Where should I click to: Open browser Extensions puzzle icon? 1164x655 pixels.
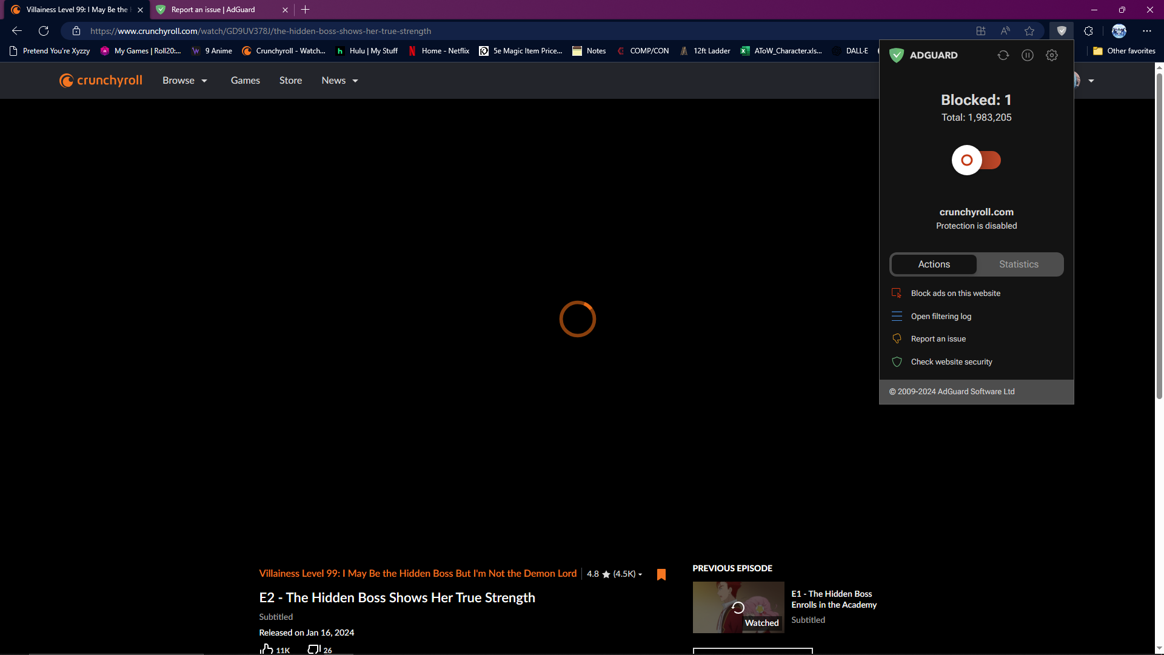(1088, 31)
